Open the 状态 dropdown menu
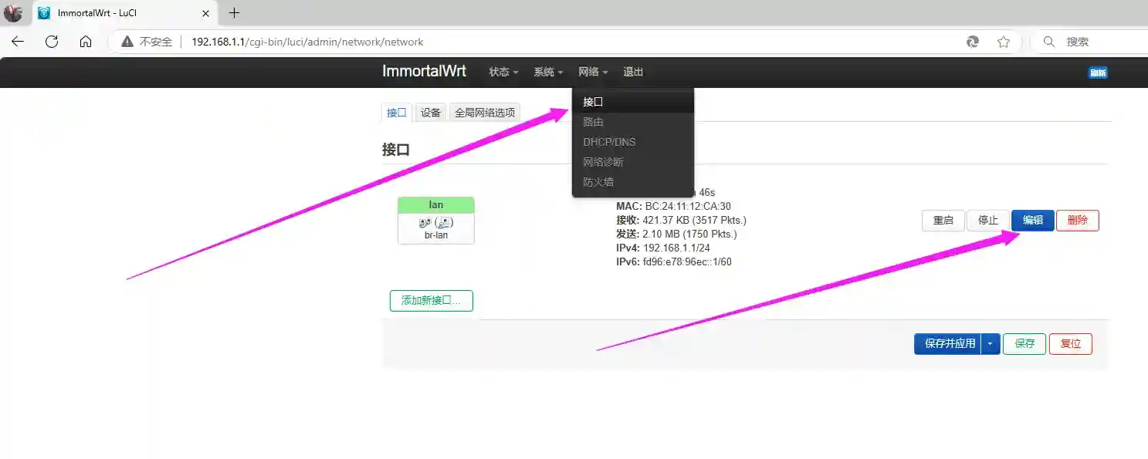 point(502,72)
